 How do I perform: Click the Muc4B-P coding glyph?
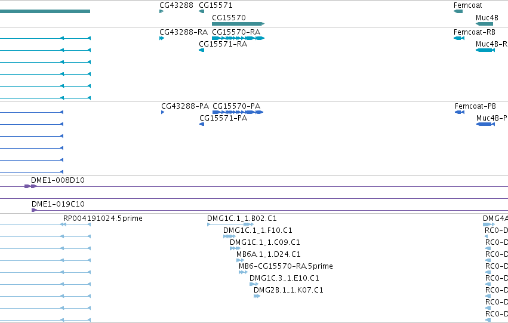coord(485,124)
